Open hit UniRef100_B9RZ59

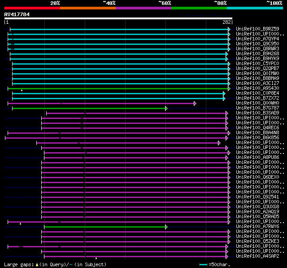(x=257, y=29)
